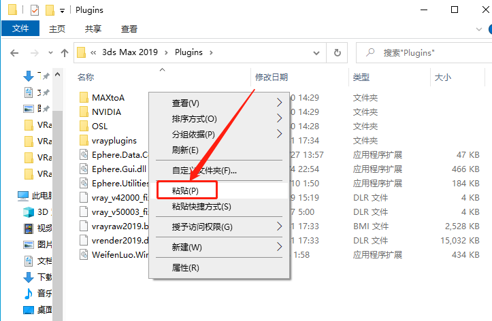Select the OSL folder icon

pos(84,126)
